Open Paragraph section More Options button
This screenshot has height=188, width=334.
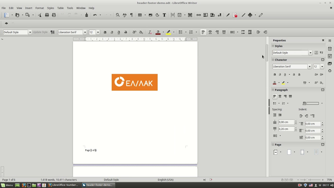323,90
